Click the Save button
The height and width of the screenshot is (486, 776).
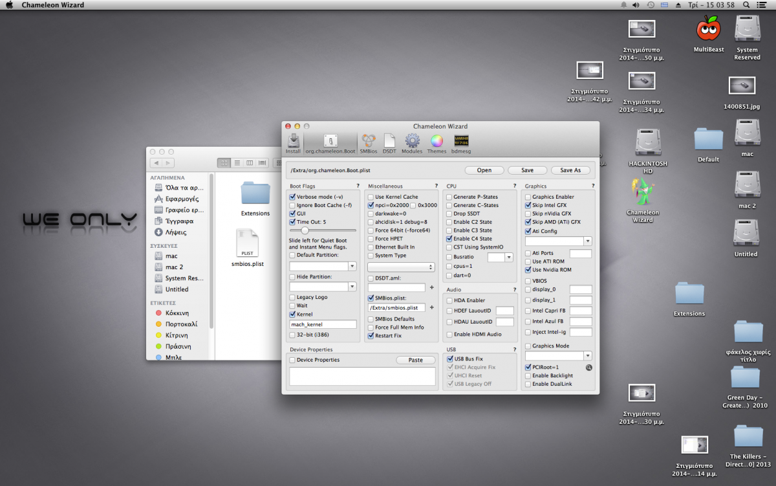(527, 170)
